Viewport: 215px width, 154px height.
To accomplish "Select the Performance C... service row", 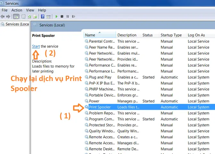I will coord(149,65).
